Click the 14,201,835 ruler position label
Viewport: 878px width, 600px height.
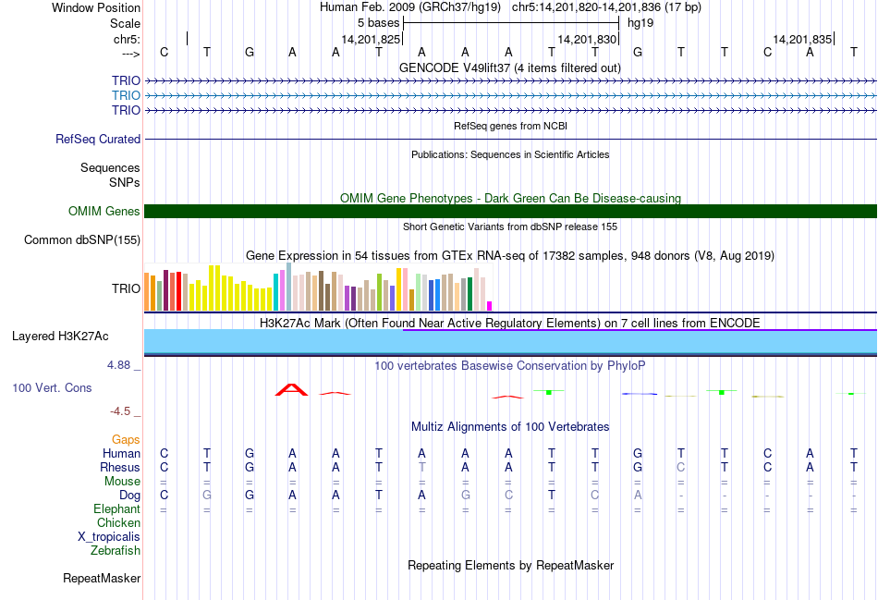tap(802, 39)
